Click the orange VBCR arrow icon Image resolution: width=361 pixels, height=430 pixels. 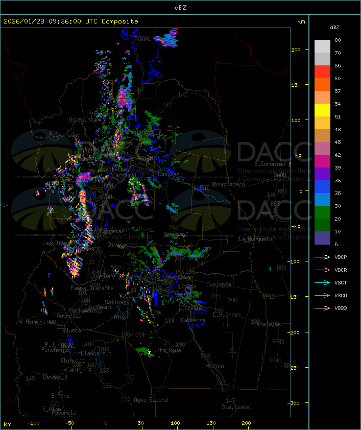[323, 270]
